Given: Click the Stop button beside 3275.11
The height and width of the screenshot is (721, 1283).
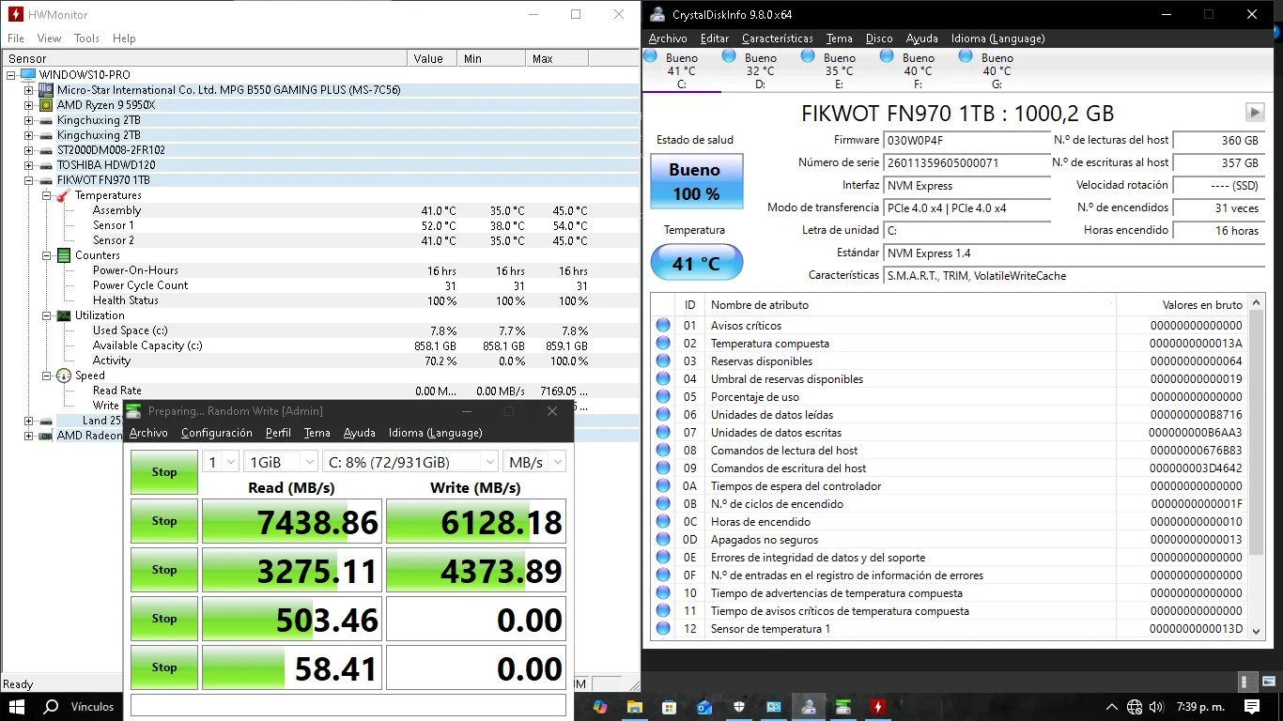Looking at the screenshot, I should tap(164, 570).
